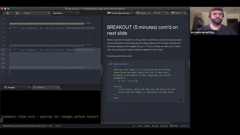The height and width of the screenshot is (135, 240).
Task: Click the 'pass' keyword in code block
Action: tap(116, 97)
